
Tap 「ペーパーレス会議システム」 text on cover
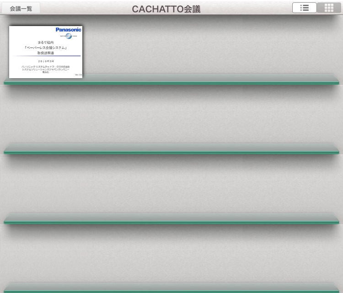pos(46,48)
